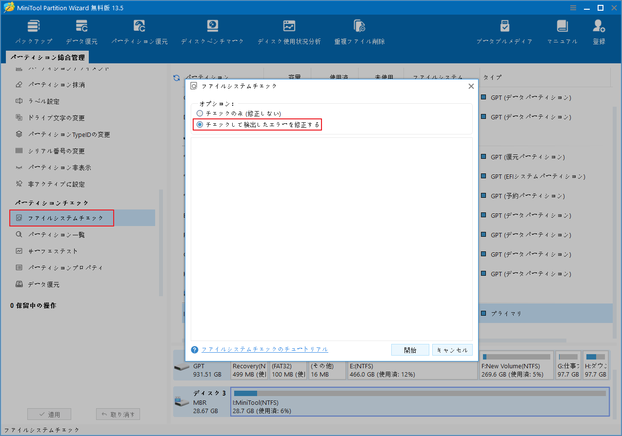Open the バックアップ tool

(33, 30)
